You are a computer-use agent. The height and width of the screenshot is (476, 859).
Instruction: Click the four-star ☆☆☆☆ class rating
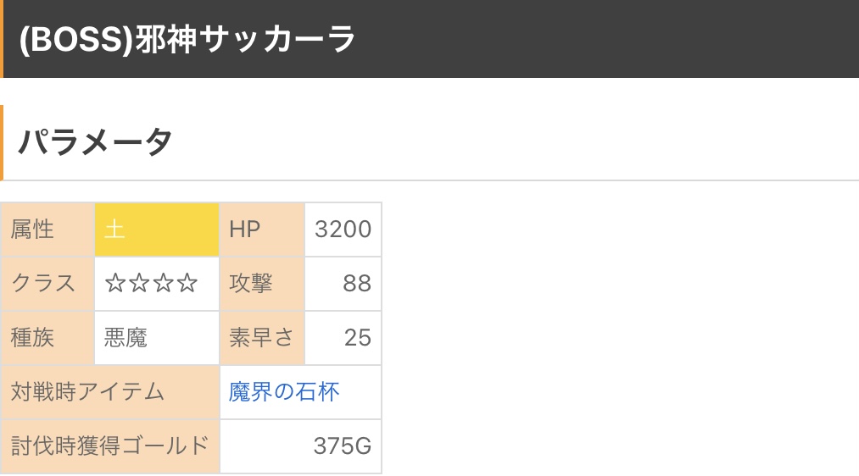(151, 284)
